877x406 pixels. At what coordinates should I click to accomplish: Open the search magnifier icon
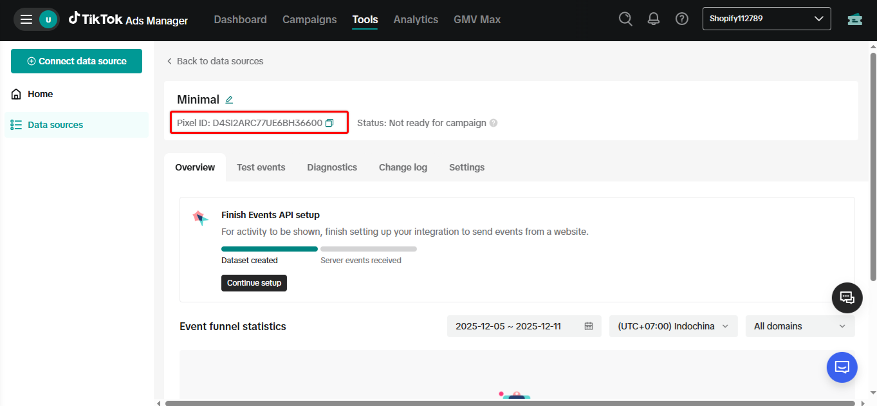pyautogui.click(x=625, y=19)
